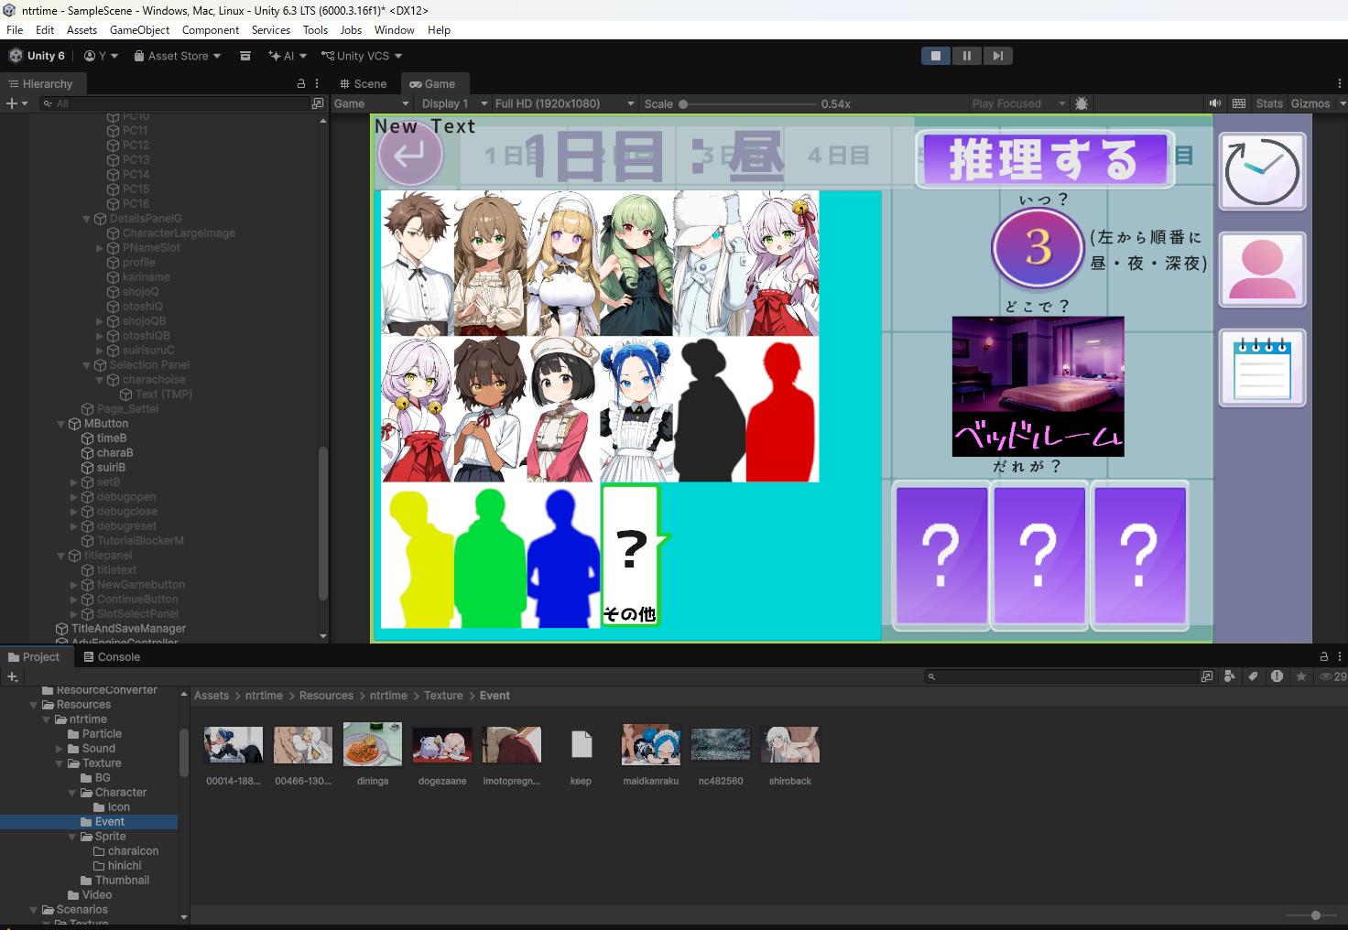Select the green-haired girl character portrait
Viewport: 1348px width, 930px height.
636,263
